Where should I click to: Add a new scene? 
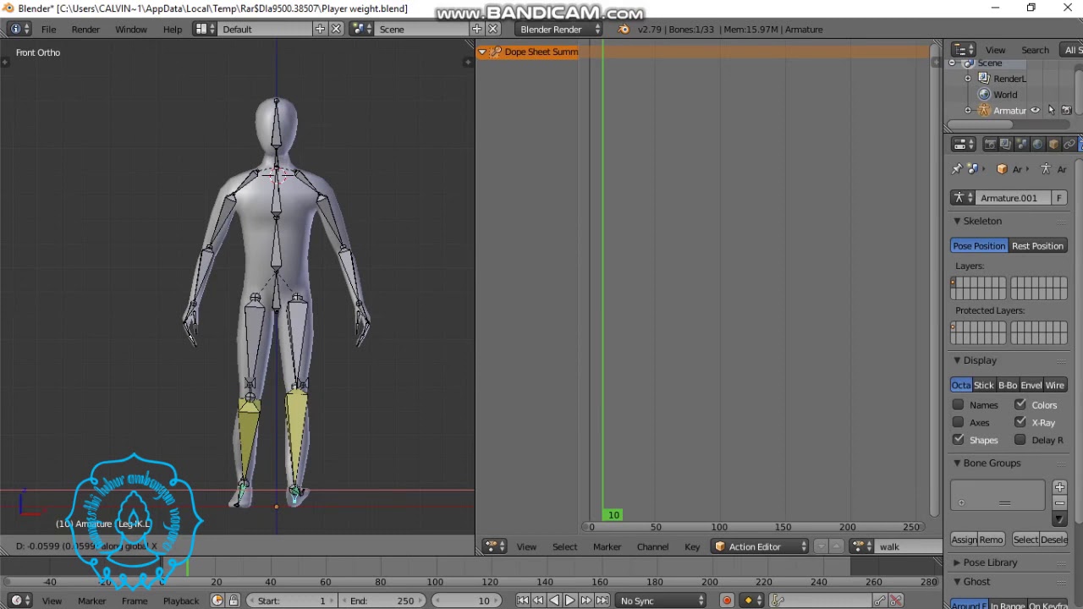click(x=477, y=29)
